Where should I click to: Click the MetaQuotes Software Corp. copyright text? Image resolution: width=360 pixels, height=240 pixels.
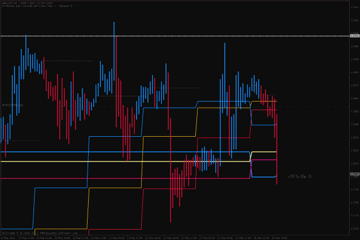click(x=40, y=233)
